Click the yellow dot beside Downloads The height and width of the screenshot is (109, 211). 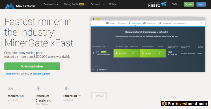point(57,4)
